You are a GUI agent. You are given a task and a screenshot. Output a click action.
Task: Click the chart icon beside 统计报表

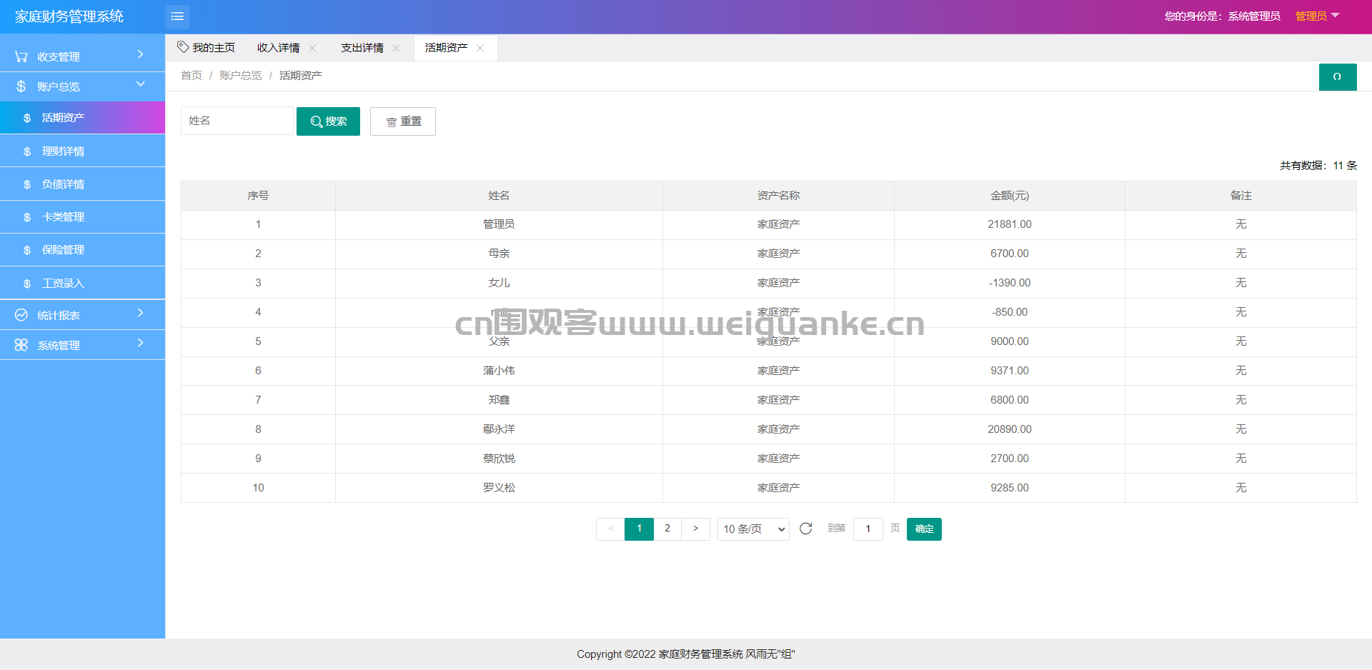pos(21,315)
